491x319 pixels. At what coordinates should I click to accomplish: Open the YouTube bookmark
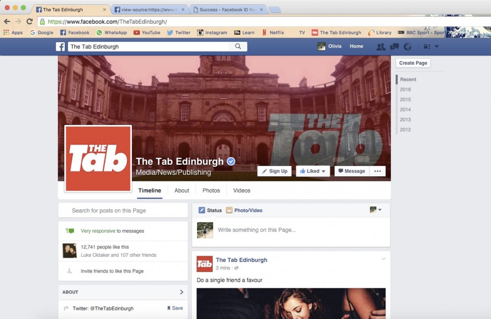pyautogui.click(x=147, y=32)
